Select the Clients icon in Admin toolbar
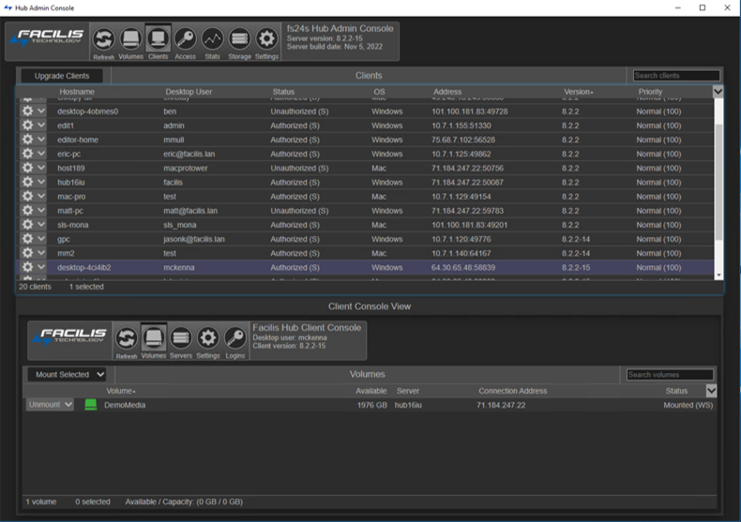 [158, 39]
